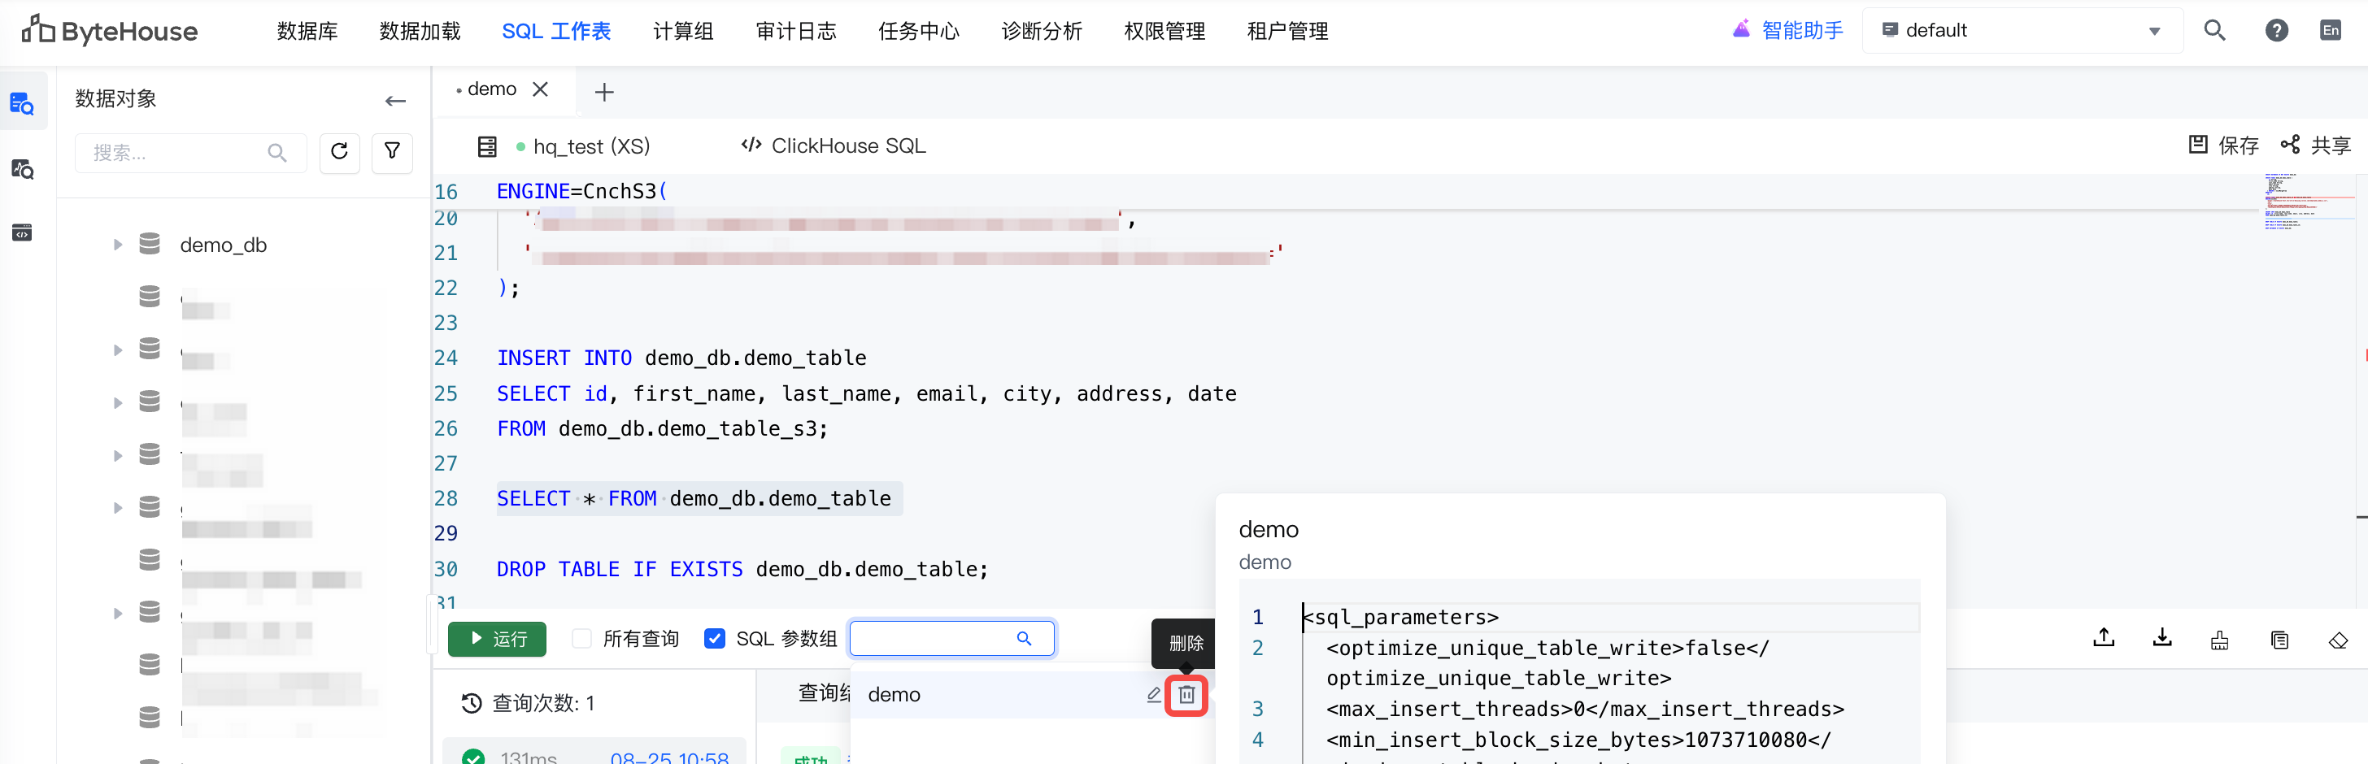Viewport: 2368px width, 764px height.
Task: Focus the 搜索 data objects search box
Action: [x=190, y=153]
